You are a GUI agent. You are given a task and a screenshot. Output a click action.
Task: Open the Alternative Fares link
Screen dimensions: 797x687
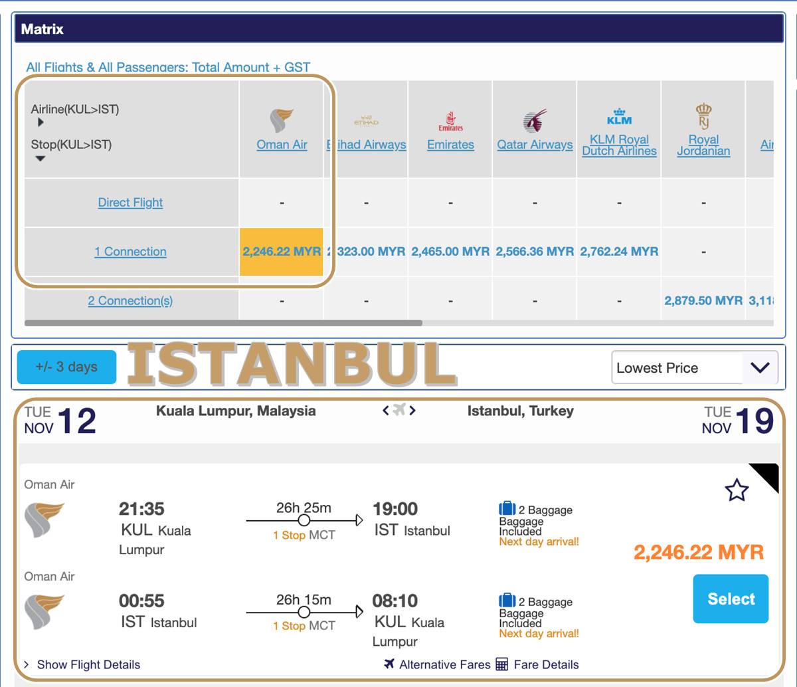[445, 664]
